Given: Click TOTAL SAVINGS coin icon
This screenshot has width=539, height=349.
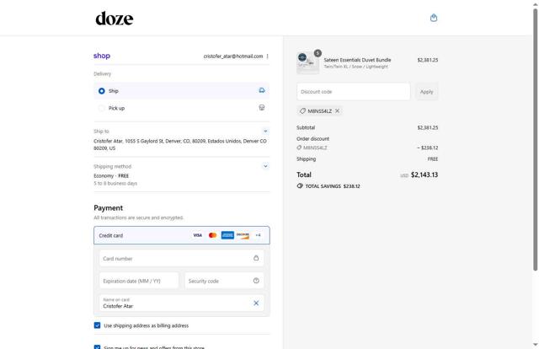Looking at the screenshot, I should [x=300, y=185].
